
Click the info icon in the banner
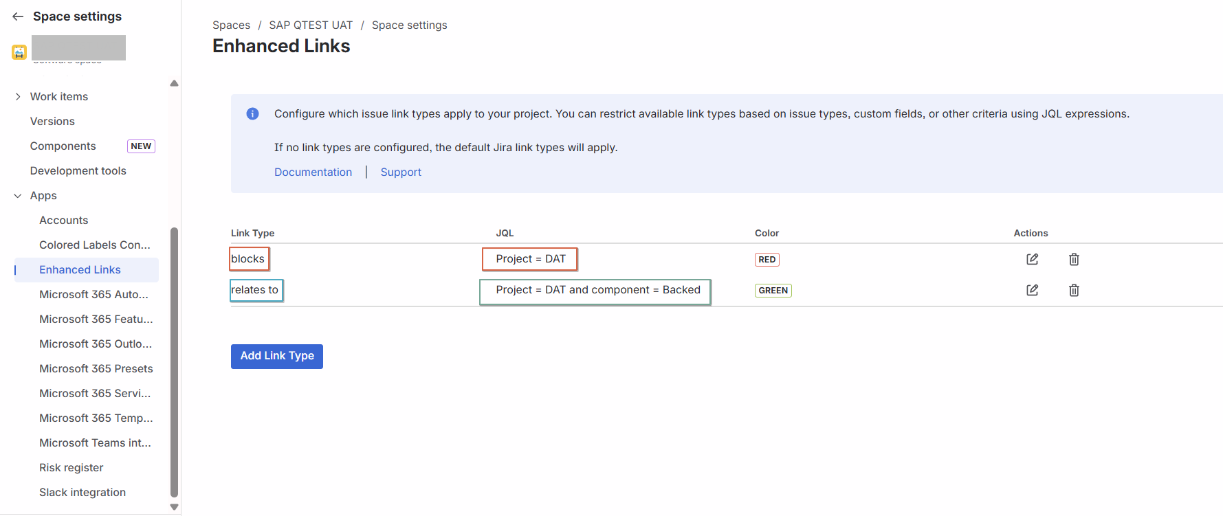coord(252,114)
